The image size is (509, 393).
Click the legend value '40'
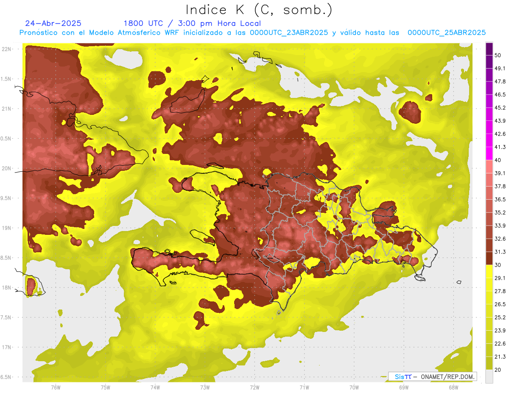pos(498,160)
